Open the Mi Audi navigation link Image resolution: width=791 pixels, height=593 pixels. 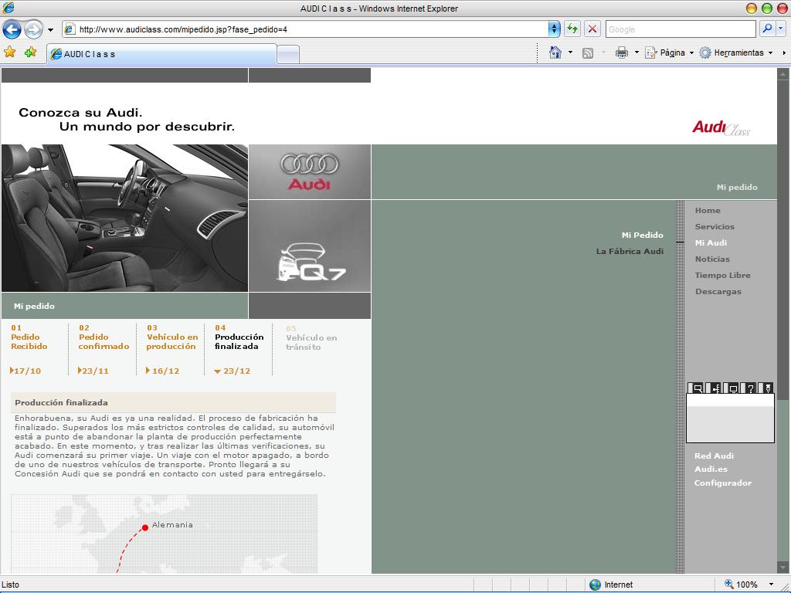711,242
